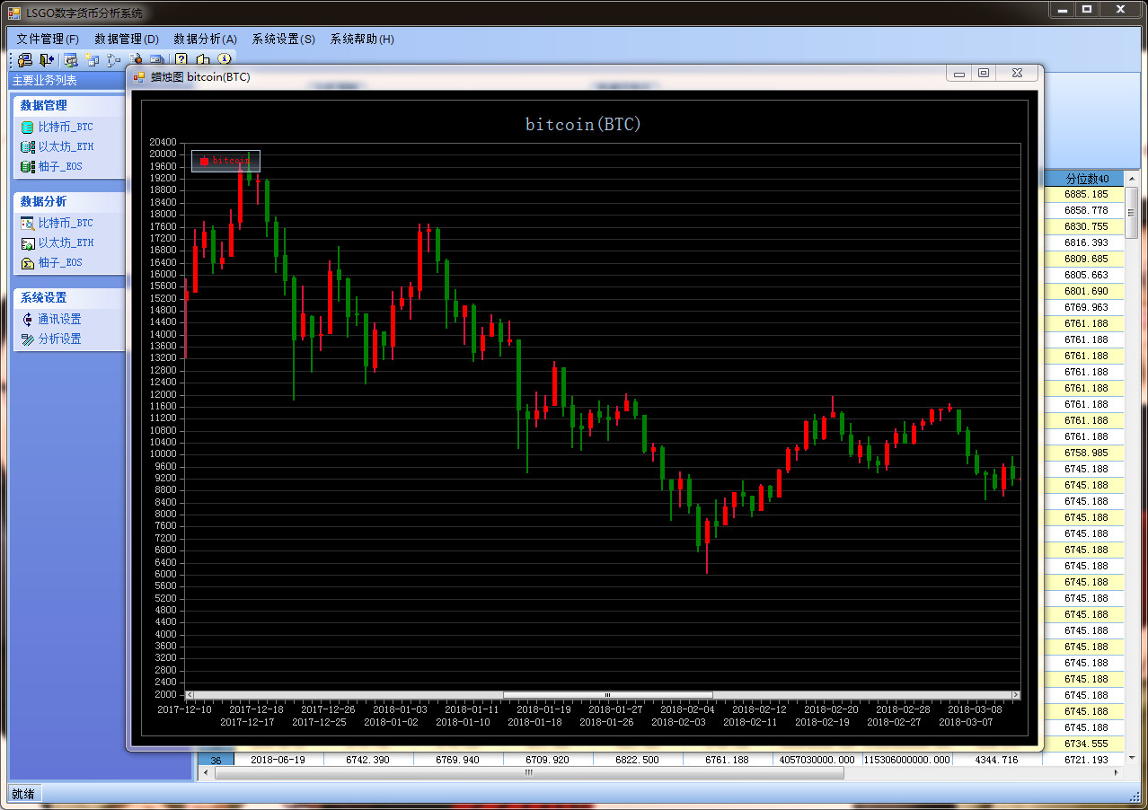Viewport: 1148px width, 810px height.
Task: Click the cell 6721.193
Action: (x=1083, y=760)
